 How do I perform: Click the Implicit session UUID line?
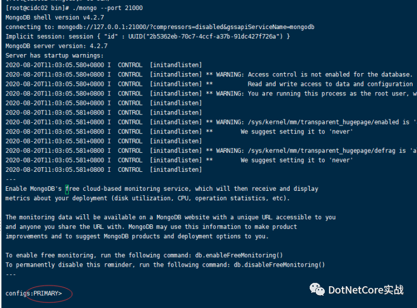pos(148,37)
